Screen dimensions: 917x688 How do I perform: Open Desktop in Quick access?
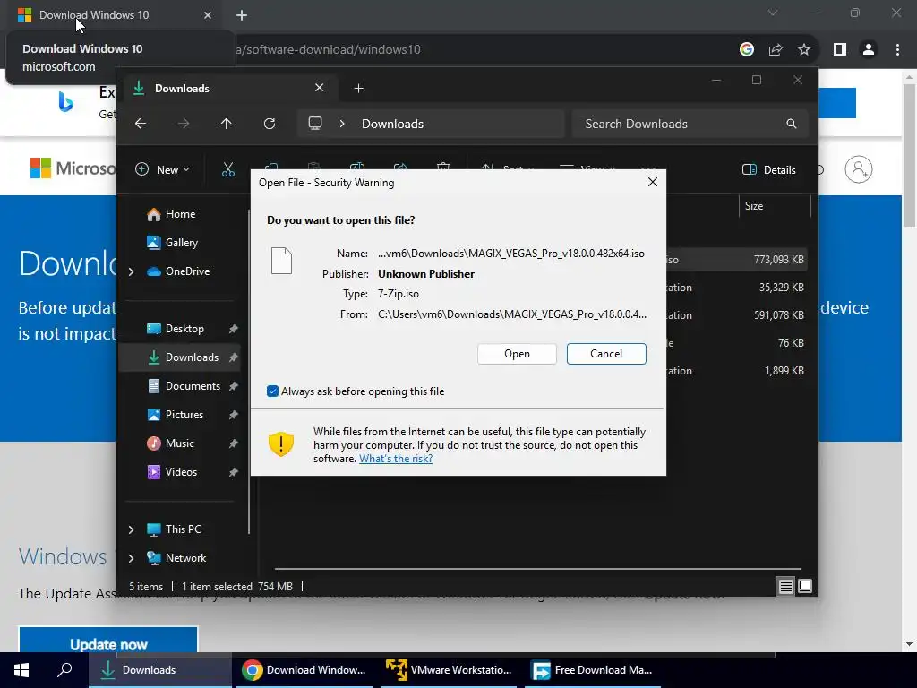pos(184,329)
